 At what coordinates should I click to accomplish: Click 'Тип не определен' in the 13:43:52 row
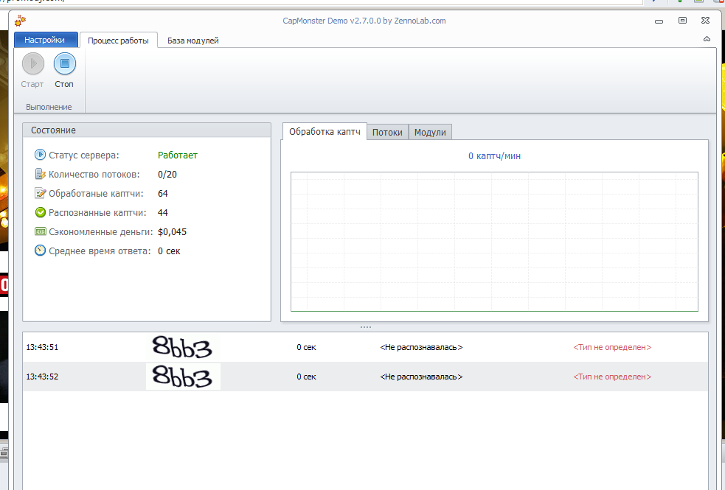click(612, 377)
